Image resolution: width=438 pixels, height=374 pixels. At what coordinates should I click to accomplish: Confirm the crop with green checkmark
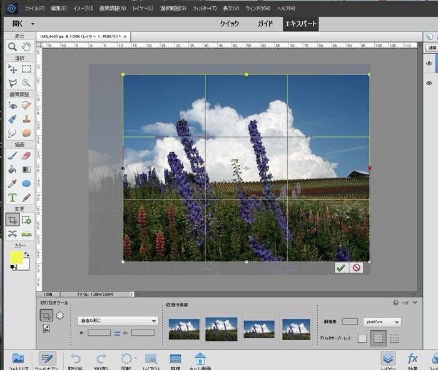point(340,268)
